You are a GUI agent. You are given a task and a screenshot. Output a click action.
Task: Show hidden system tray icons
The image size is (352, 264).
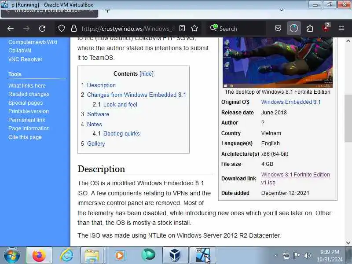(276, 256)
